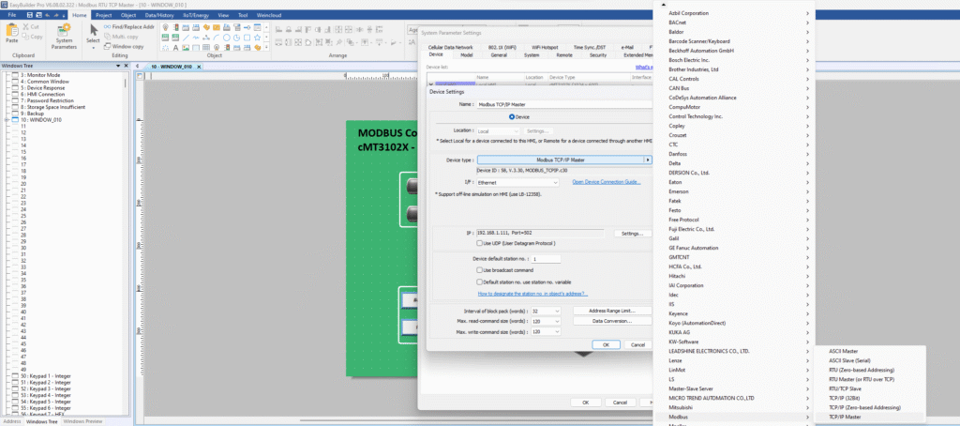Enable Use UDP (User Datagram Protocol) checkbox
Screen dimensions: 960x426
pos(479,243)
